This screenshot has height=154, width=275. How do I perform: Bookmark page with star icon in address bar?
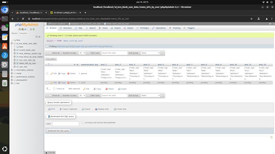pyautogui.click(x=252, y=19)
